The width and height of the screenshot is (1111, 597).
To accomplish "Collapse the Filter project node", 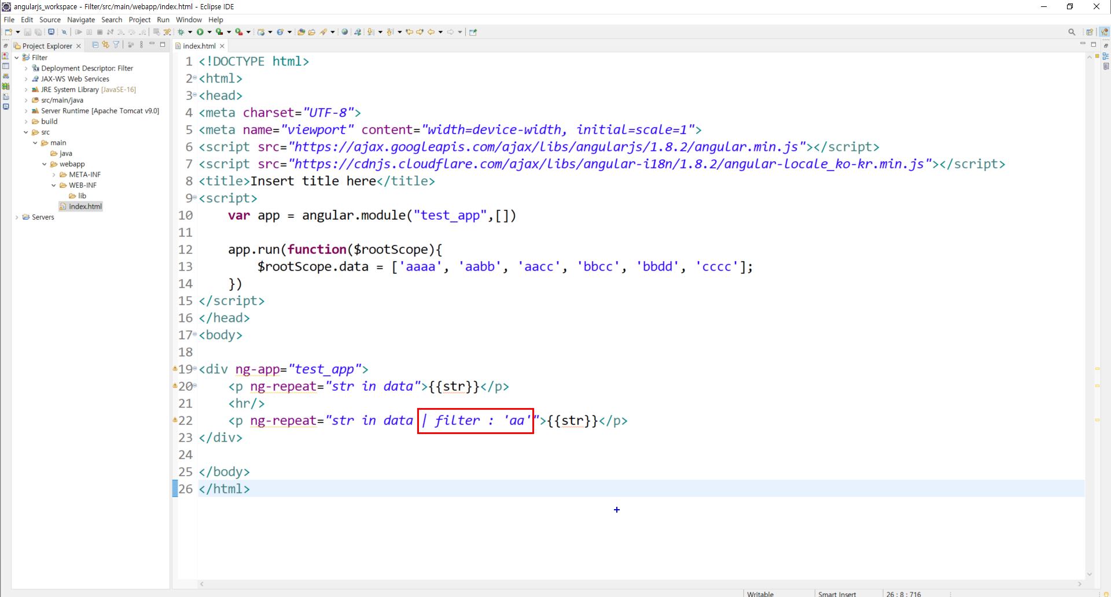I will pos(17,58).
